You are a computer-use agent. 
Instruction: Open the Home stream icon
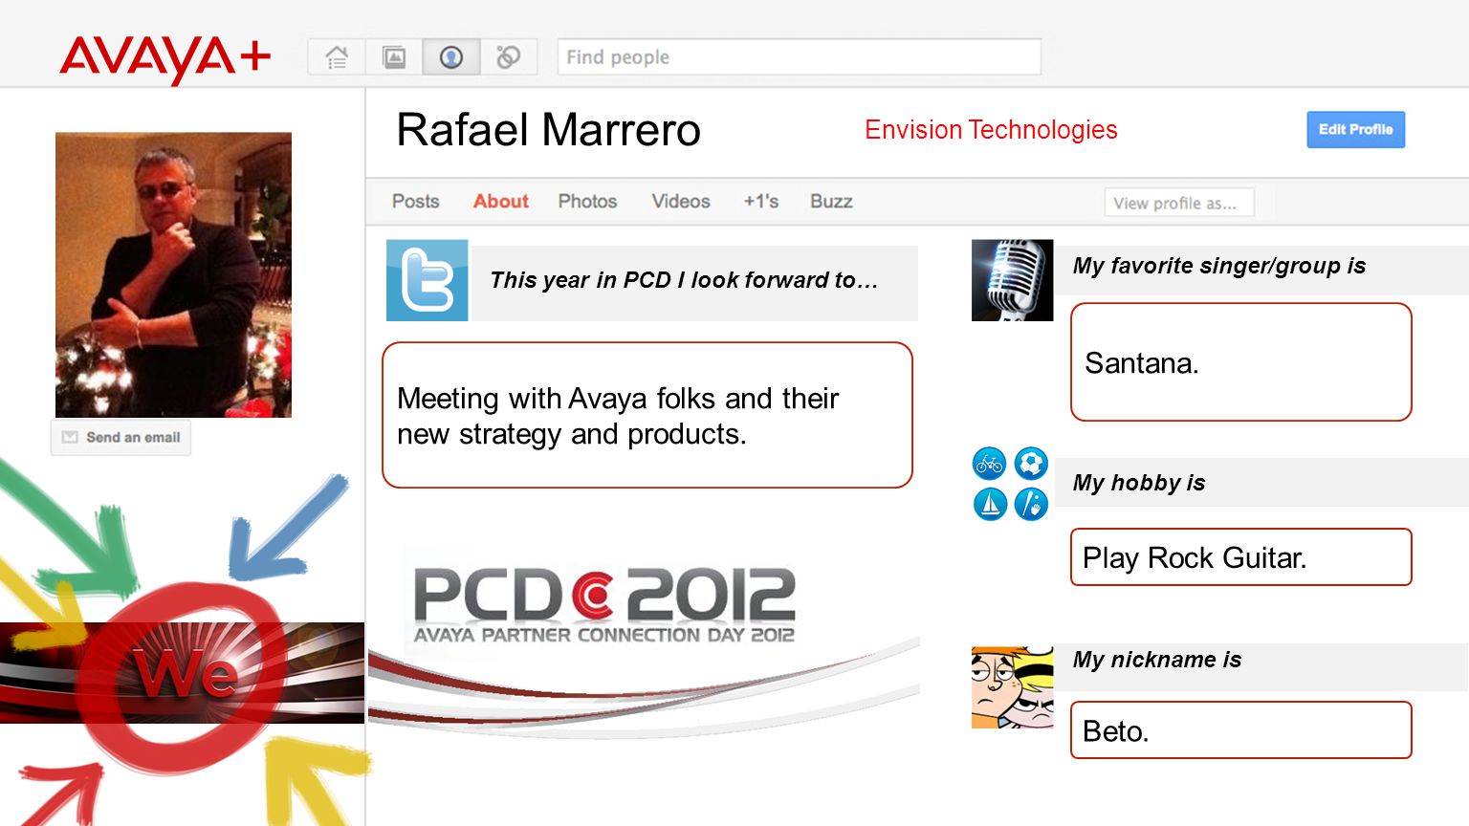(337, 57)
